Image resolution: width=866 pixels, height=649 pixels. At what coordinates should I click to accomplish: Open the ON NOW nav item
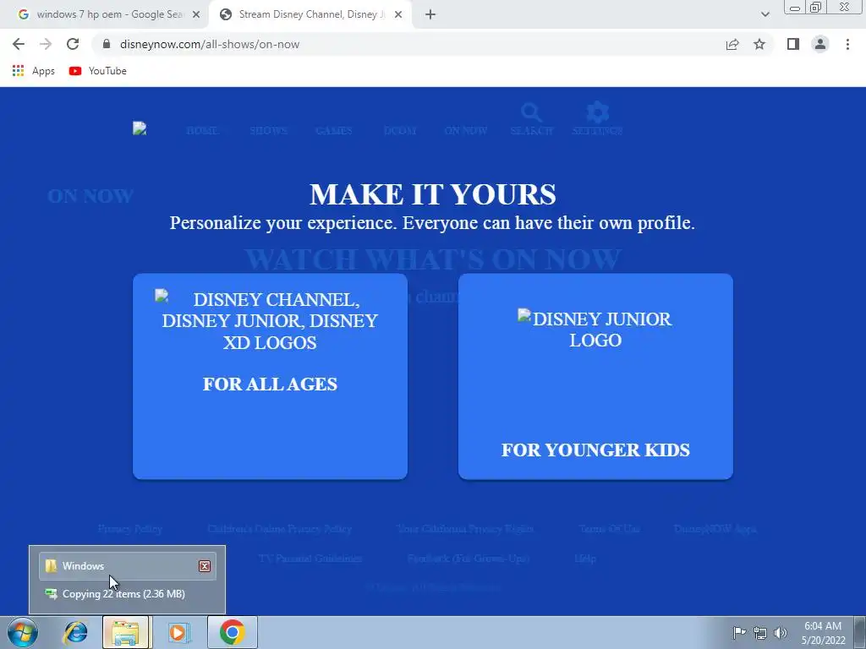(466, 131)
